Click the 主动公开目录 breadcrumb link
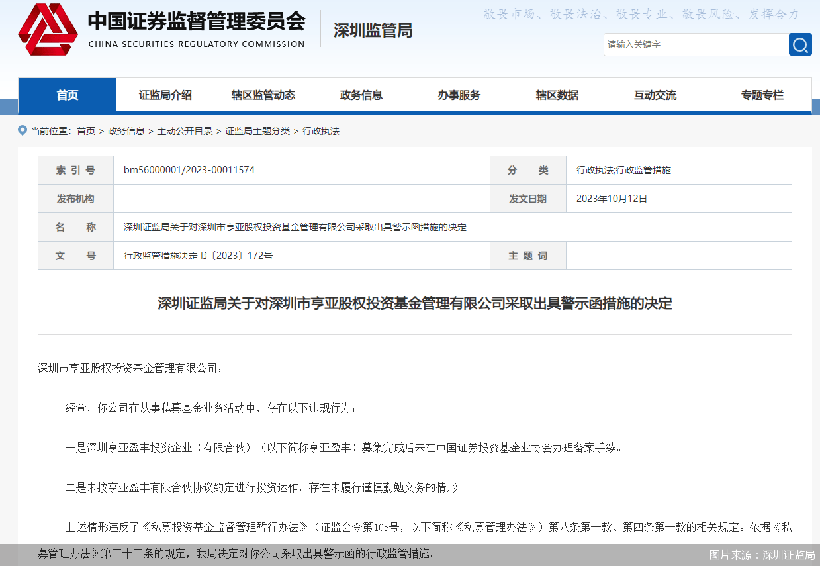 tap(185, 131)
